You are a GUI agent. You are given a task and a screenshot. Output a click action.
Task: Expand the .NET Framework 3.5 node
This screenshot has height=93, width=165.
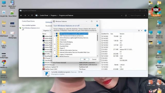coord(55,34)
